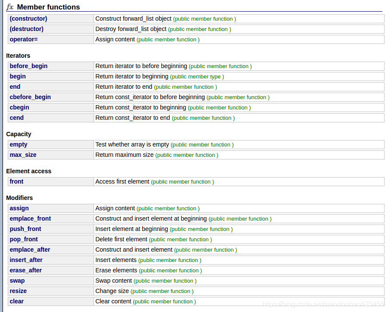Click 'Destroy forward_list object' description
The height and width of the screenshot is (312, 388).
131,29
